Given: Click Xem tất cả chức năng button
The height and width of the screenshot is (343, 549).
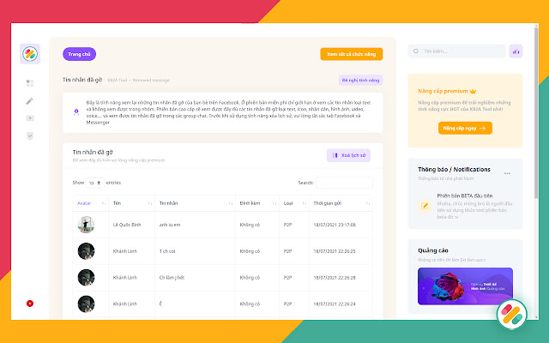Looking at the screenshot, I should pos(352,54).
